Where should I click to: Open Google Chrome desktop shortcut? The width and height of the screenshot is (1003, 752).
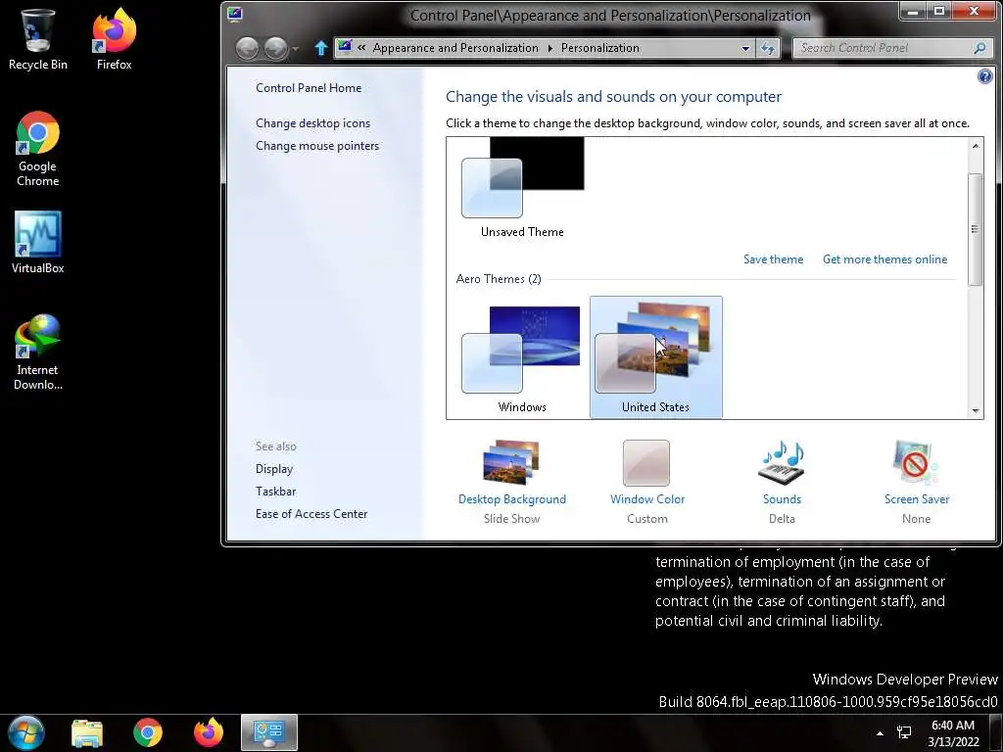point(38,149)
